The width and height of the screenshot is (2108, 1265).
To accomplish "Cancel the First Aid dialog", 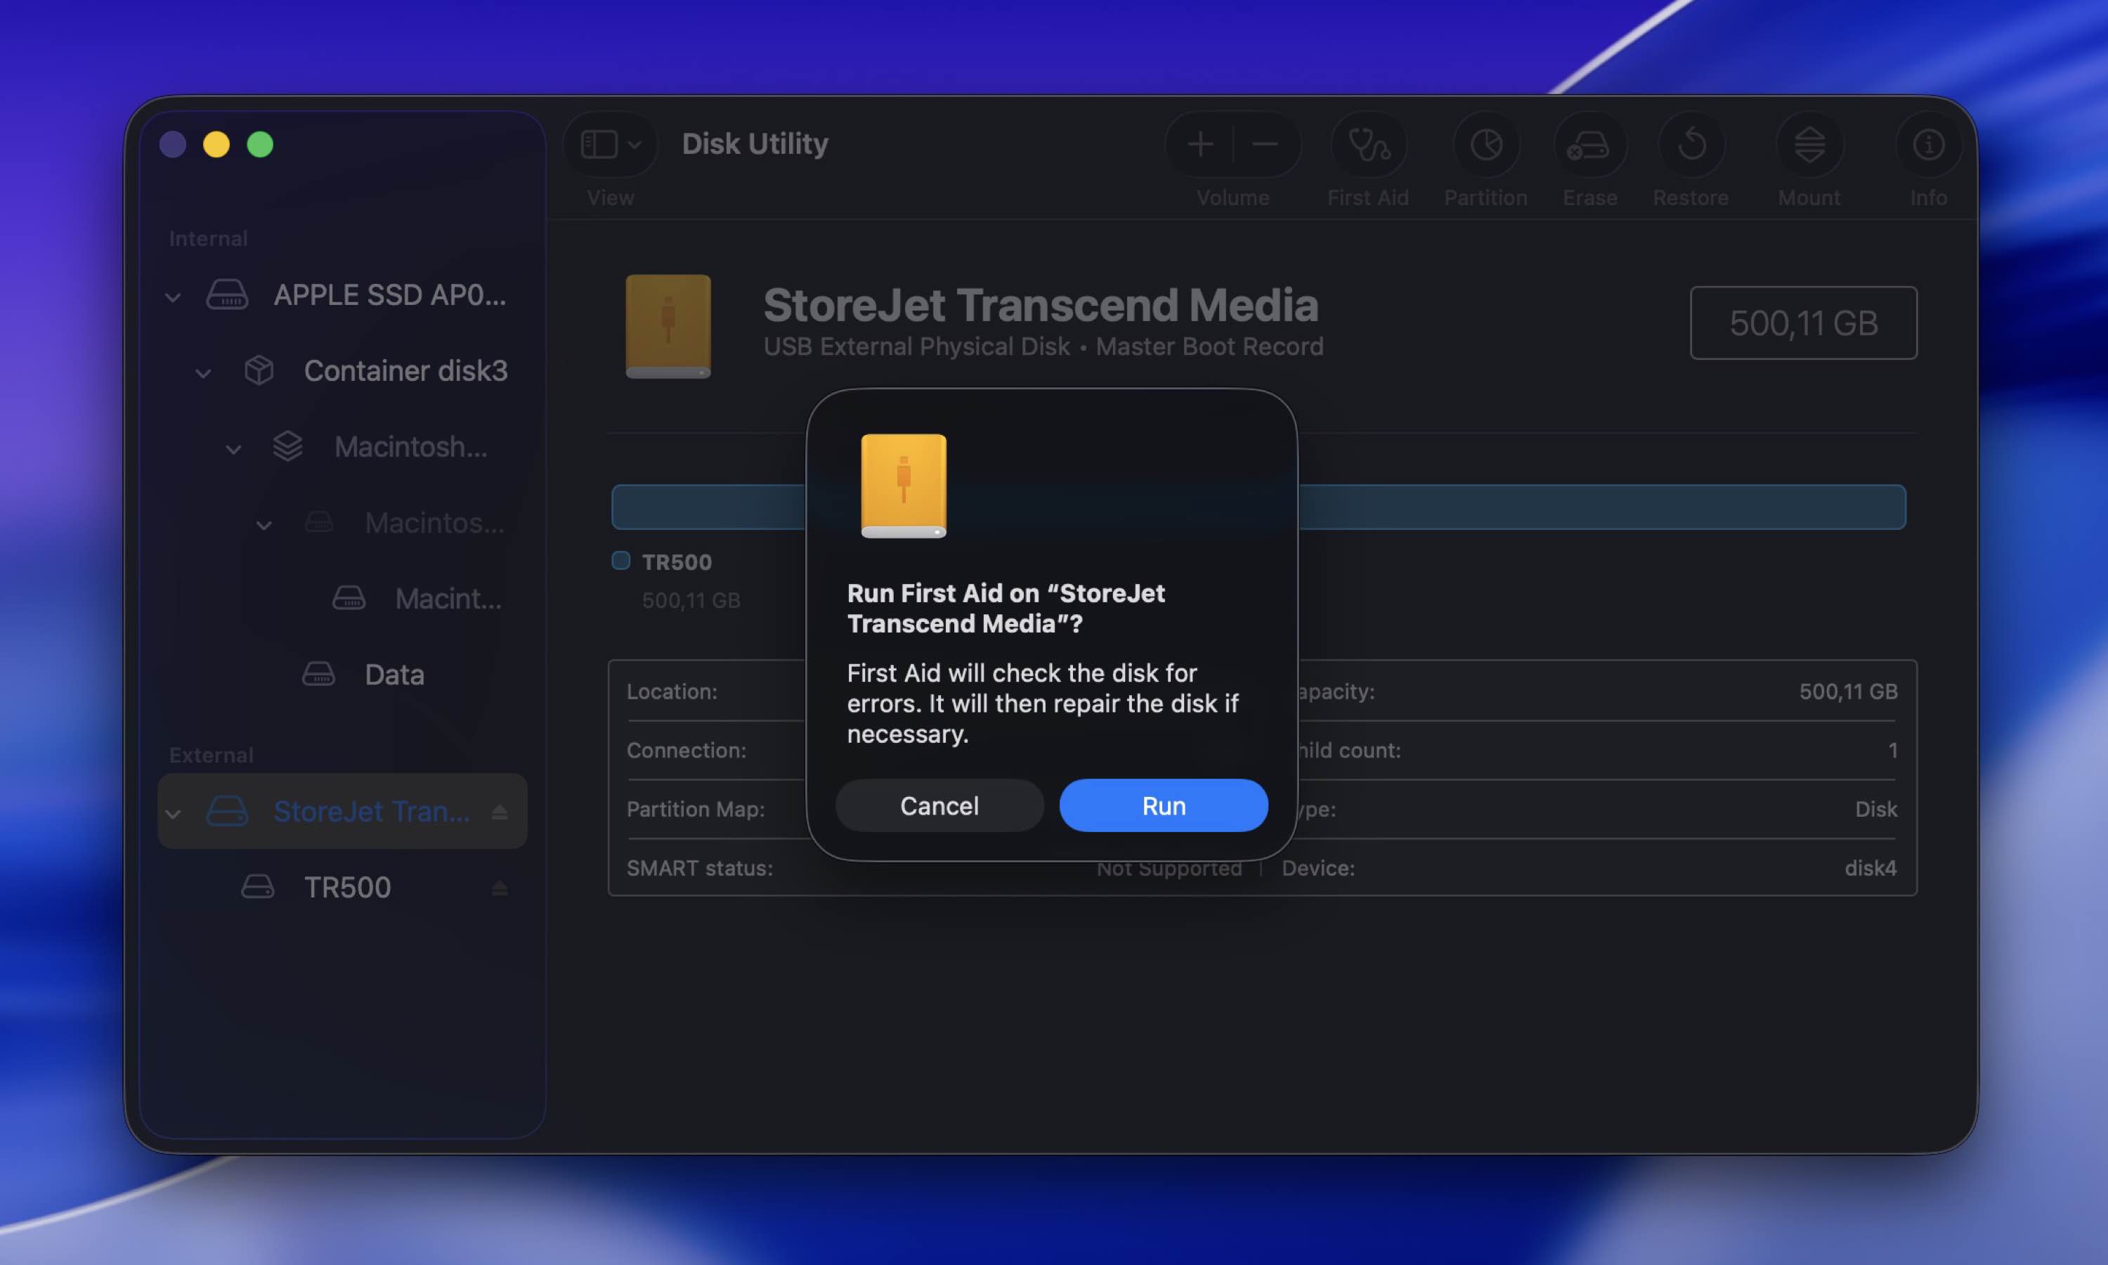I will (939, 805).
